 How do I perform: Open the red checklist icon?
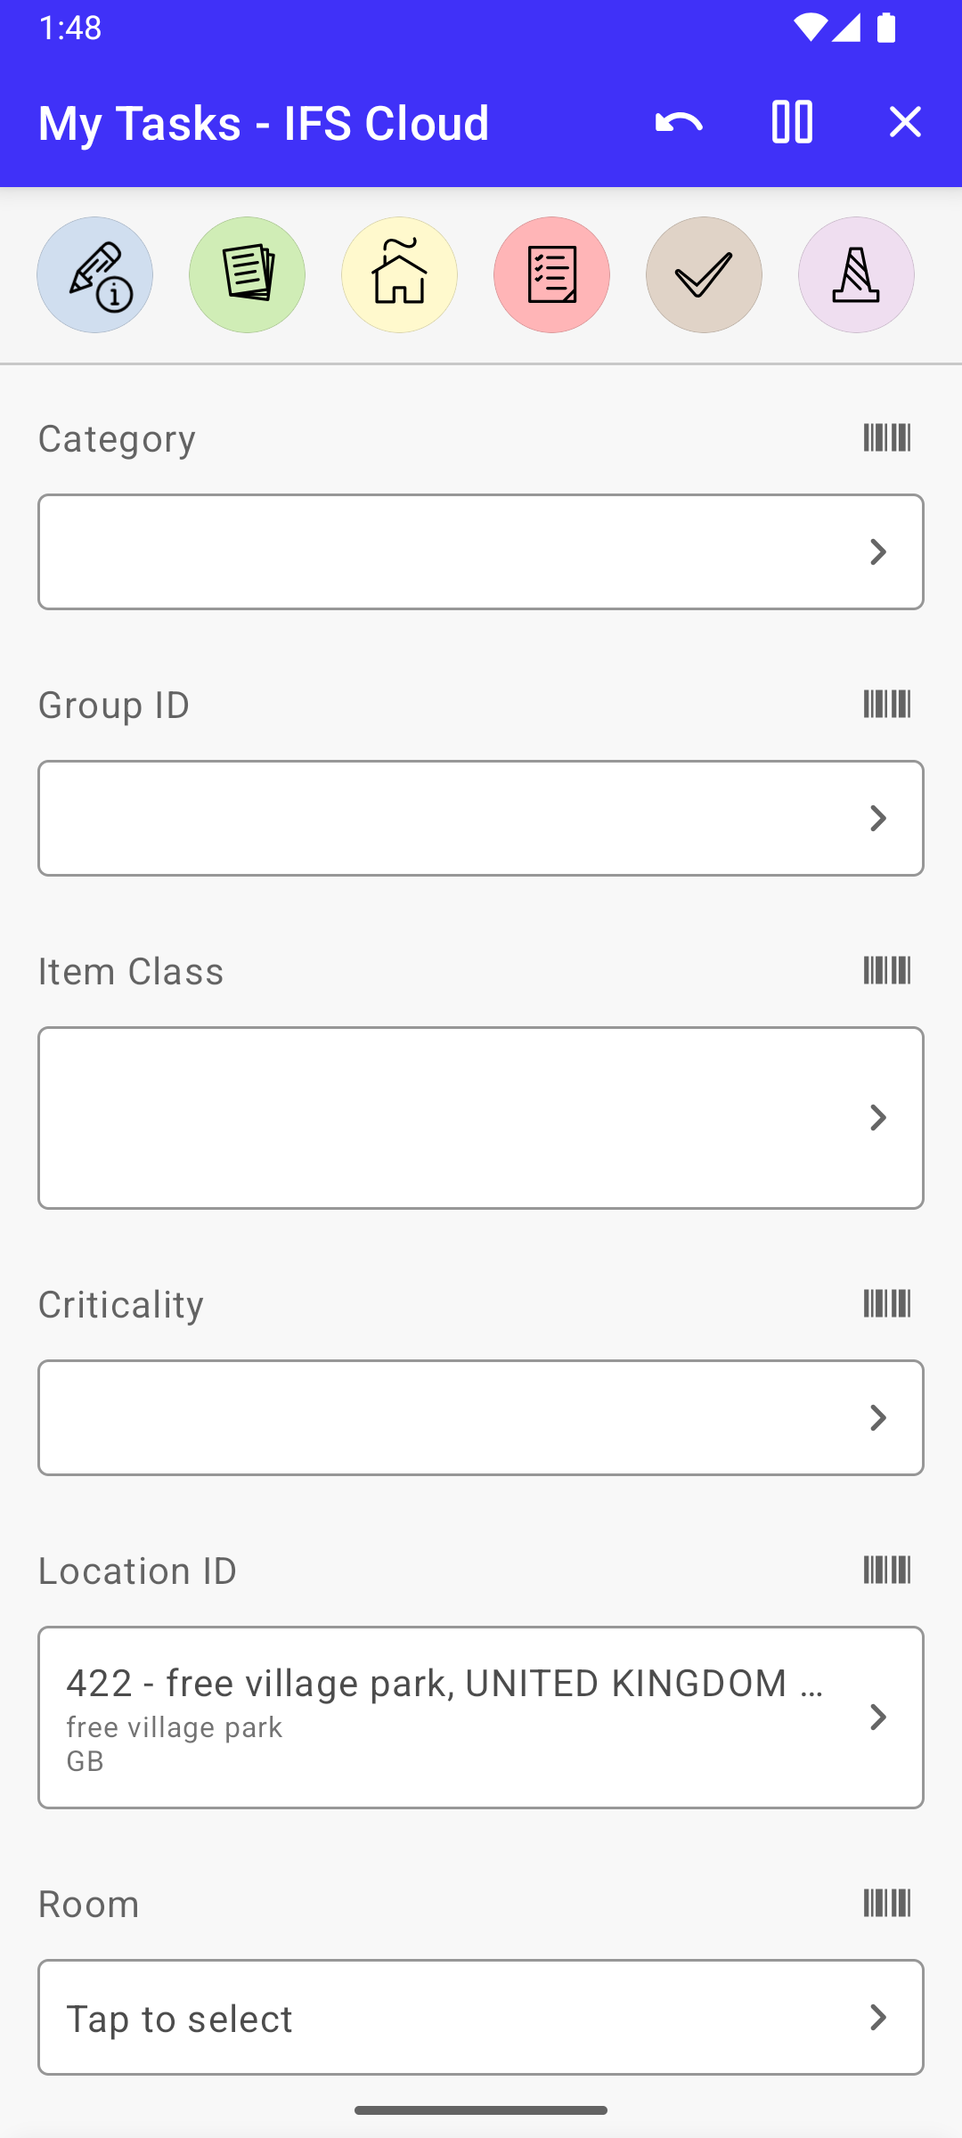click(551, 274)
